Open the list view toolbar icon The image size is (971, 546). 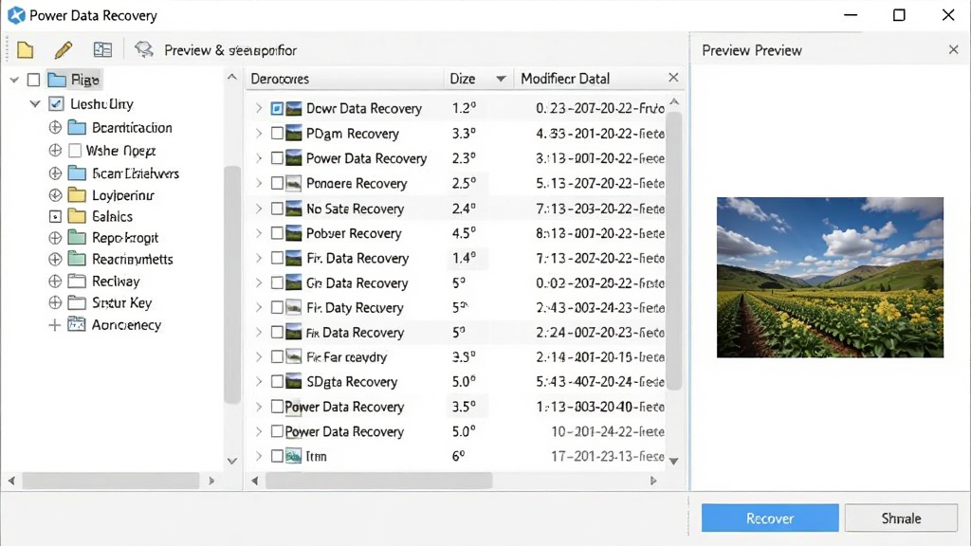coord(102,49)
